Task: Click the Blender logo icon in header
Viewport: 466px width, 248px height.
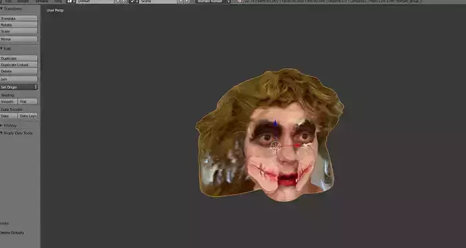Action: tap(239, 1)
